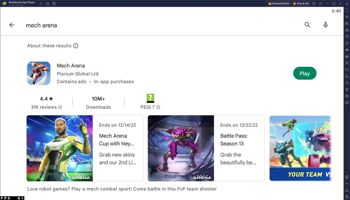This screenshot has width=350, height=200.
Task: Click the search magnifier icon
Action: pyautogui.click(x=307, y=25)
